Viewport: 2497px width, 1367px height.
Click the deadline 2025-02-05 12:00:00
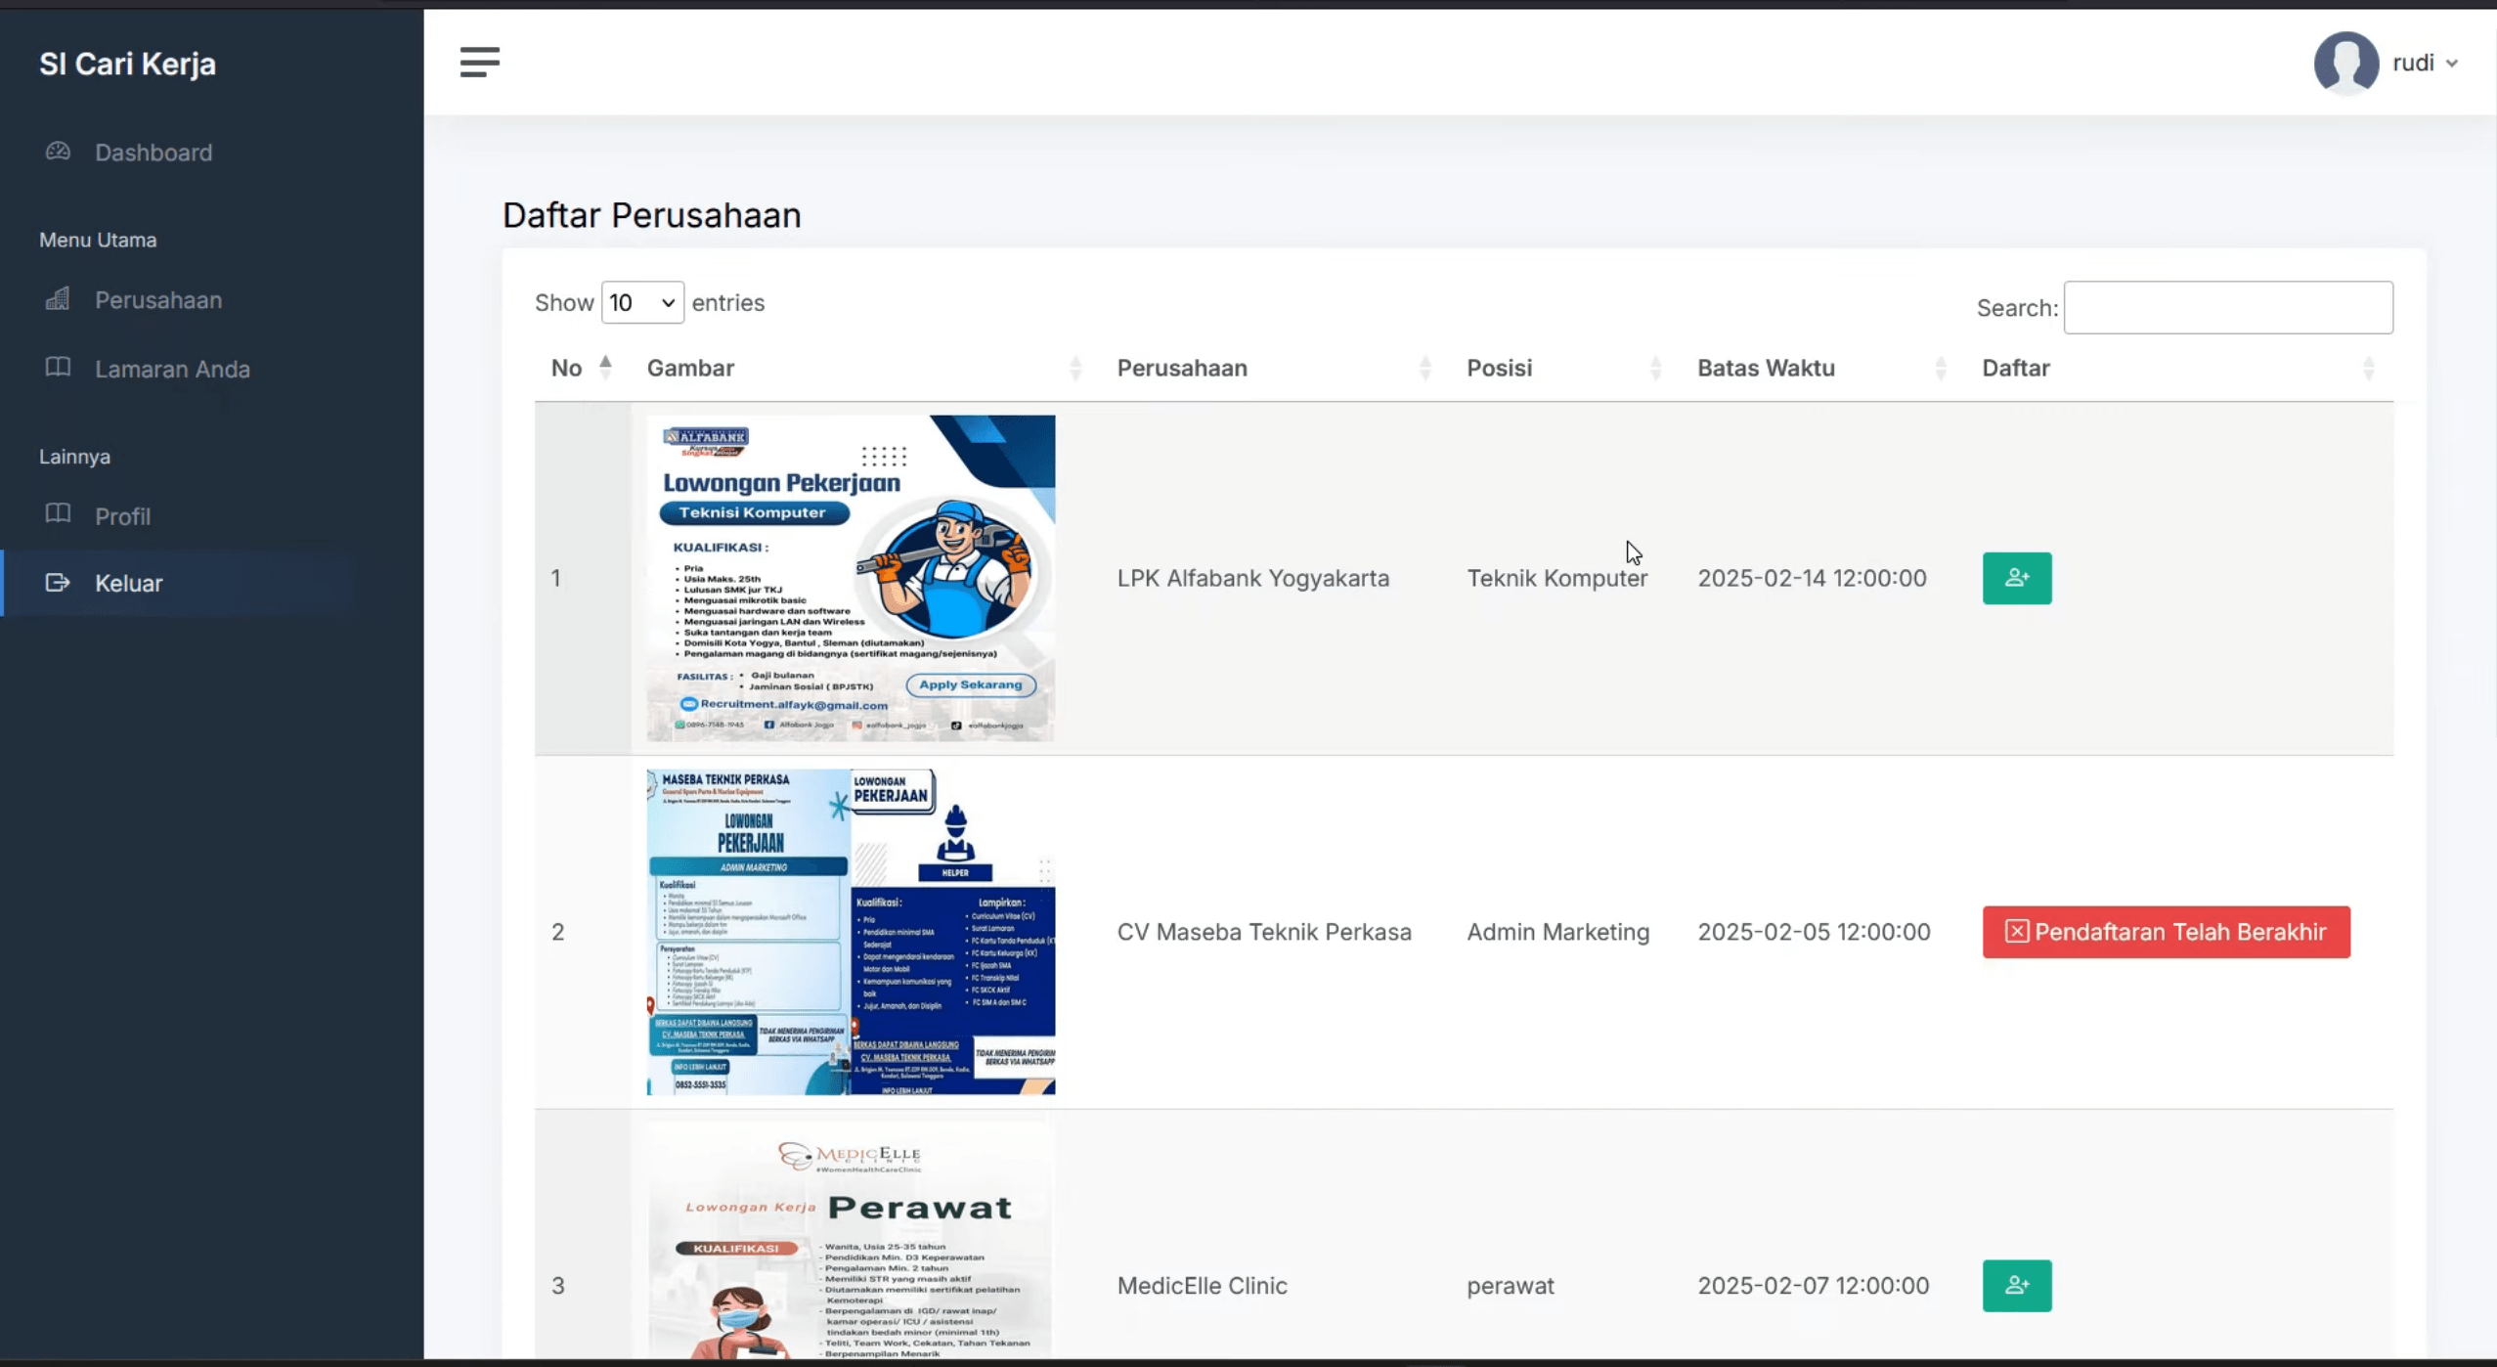(1814, 932)
